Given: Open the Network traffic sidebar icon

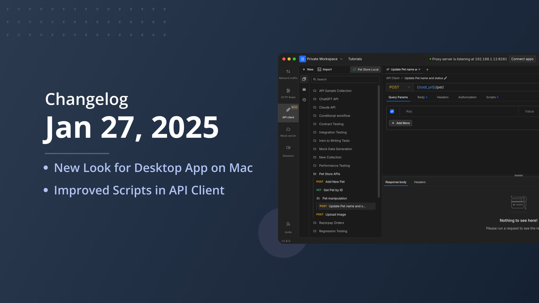Looking at the screenshot, I should (x=288, y=72).
